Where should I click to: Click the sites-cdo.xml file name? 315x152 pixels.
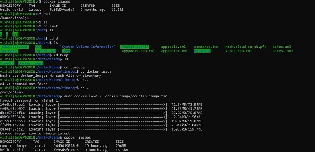(238, 51)
